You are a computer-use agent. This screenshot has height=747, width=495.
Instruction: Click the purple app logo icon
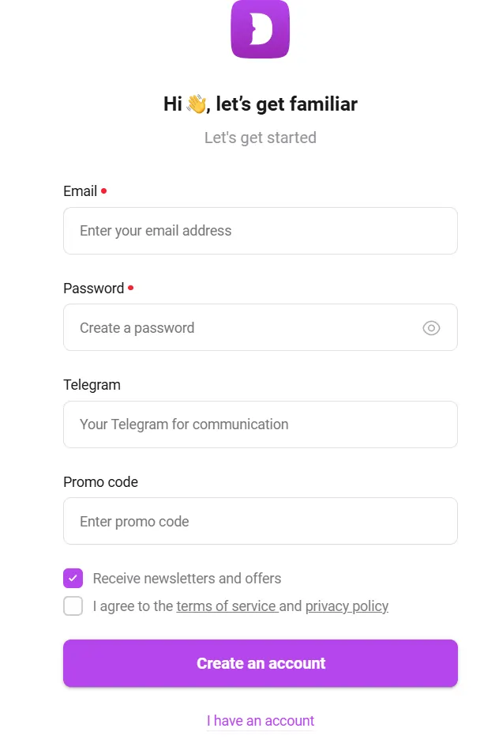pyautogui.click(x=260, y=30)
